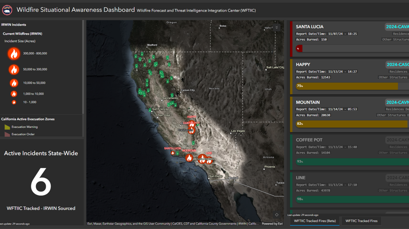Click the active incidents count 6
Viewport: 409px width, 229px height.
[41, 182]
